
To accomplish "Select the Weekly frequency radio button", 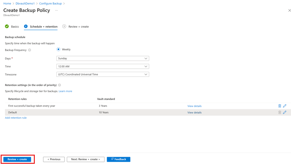I will pos(59,49).
